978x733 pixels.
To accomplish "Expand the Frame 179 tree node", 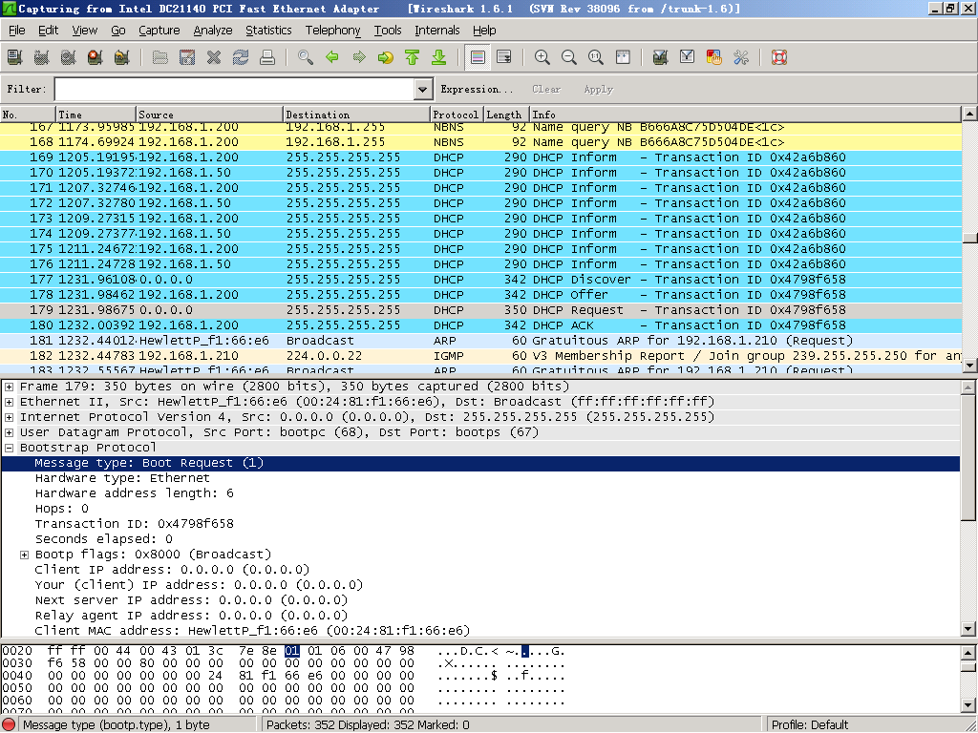I will [x=9, y=387].
